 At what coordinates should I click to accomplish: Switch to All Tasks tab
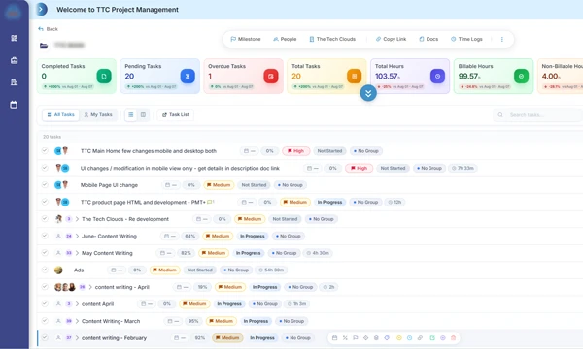tap(60, 115)
